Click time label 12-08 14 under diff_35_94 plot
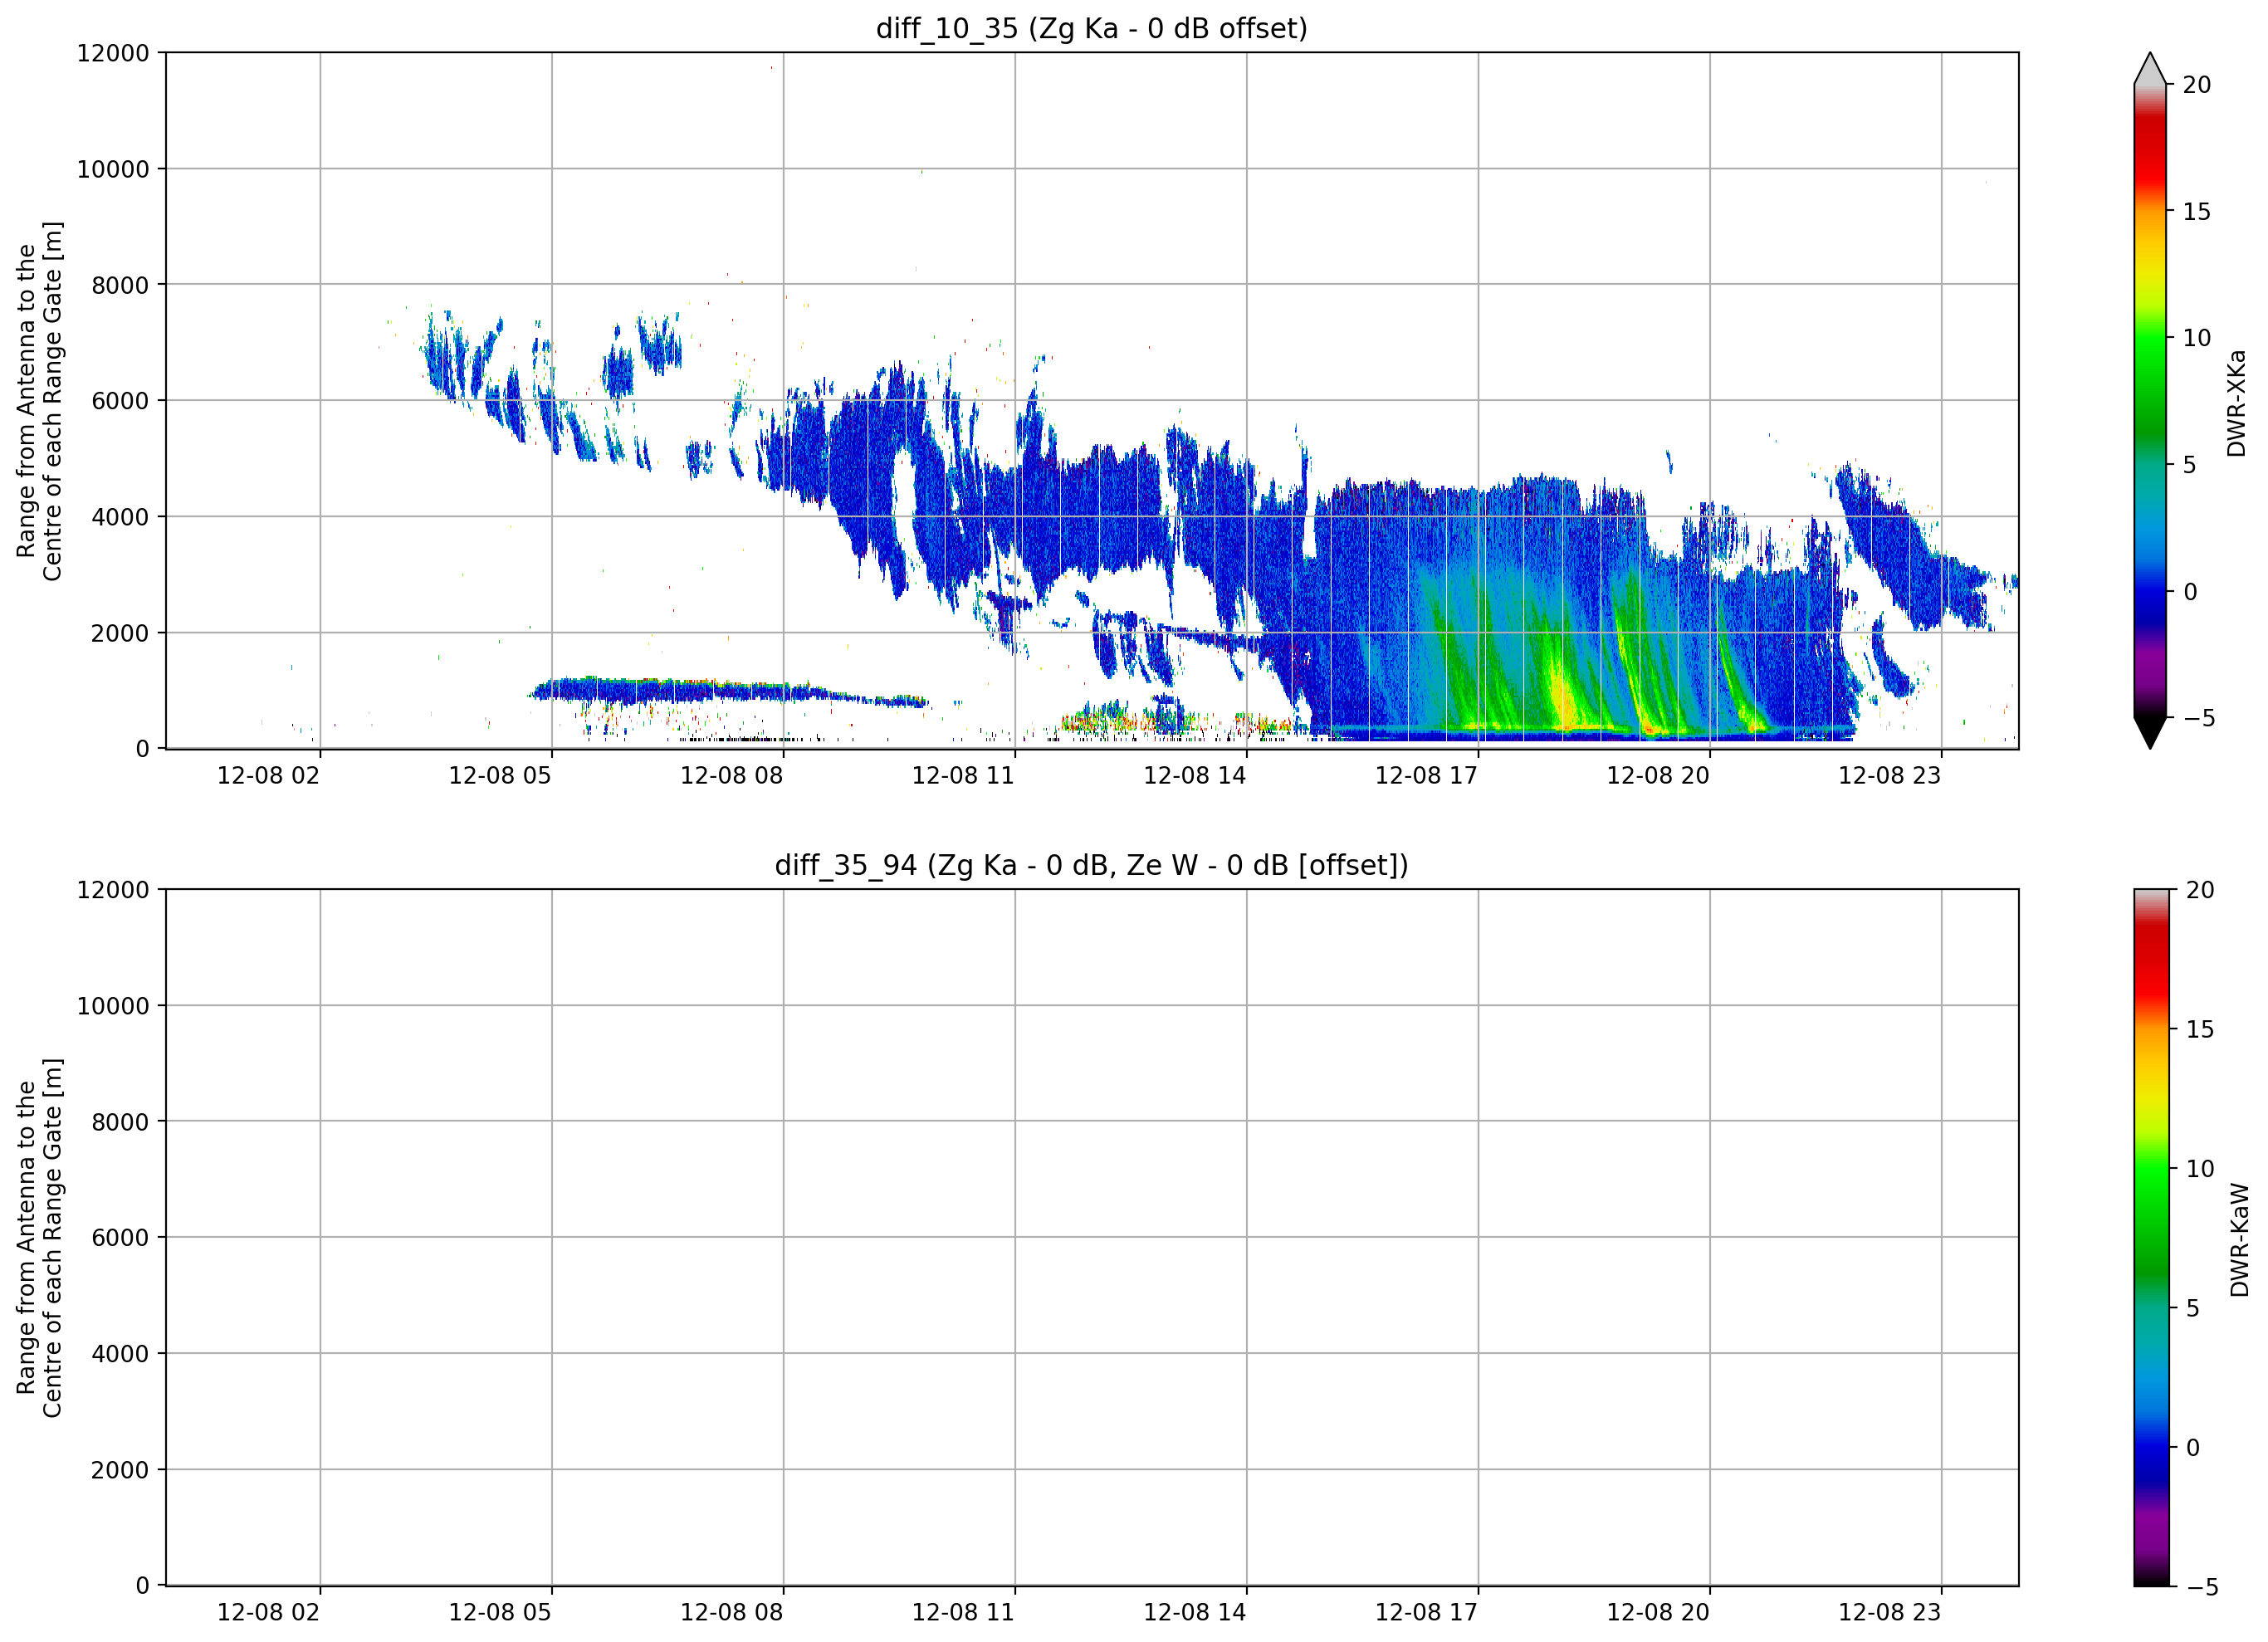Viewport: 2268px width, 1642px height. (1195, 1613)
